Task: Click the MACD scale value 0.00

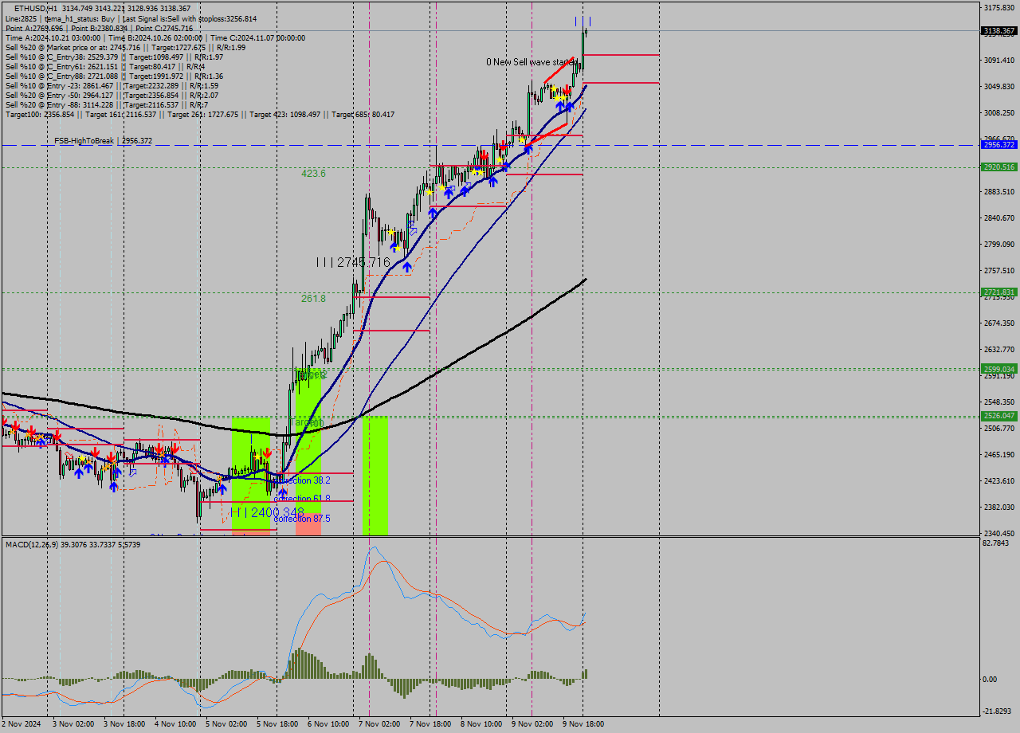Action: click(990, 680)
